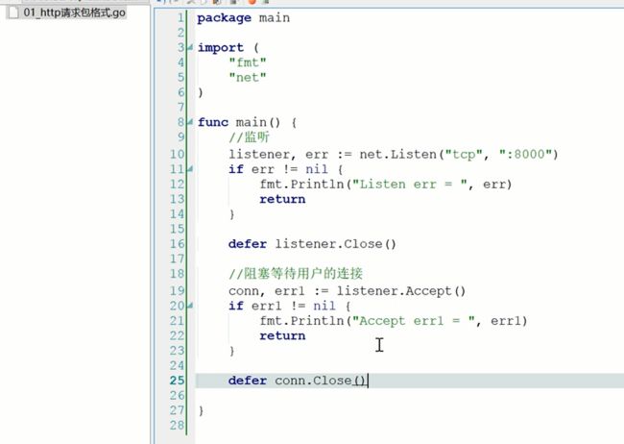The image size is (624, 444).
Task: Click the "Accept err1 = " string
Action: tap(414, 321)
